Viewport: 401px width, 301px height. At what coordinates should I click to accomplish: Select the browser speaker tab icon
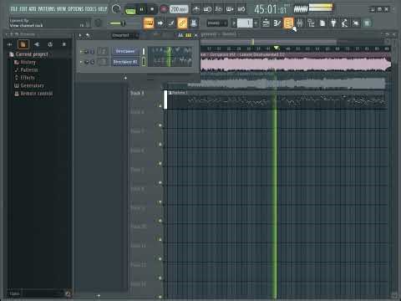pyautogui.click(x=37, y=44)
